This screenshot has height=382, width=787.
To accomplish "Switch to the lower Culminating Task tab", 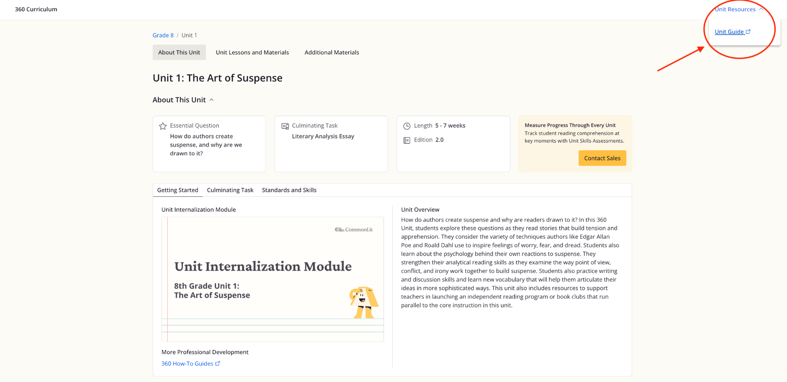I will (230, 190).
